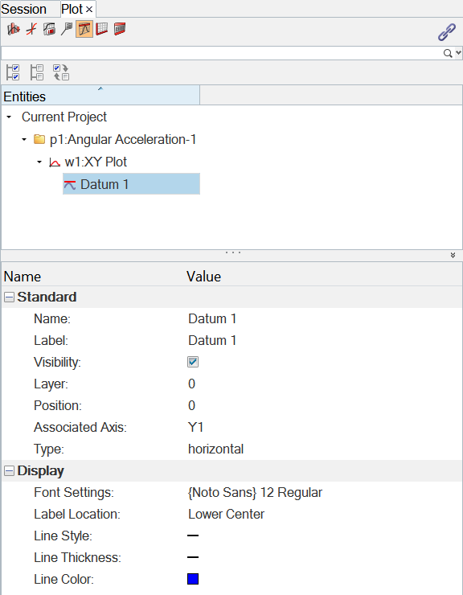Click the notes flag icon in toolbar

point(67,29)
